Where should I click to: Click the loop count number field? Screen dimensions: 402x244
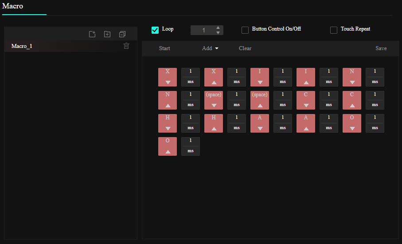click(203, 30)
